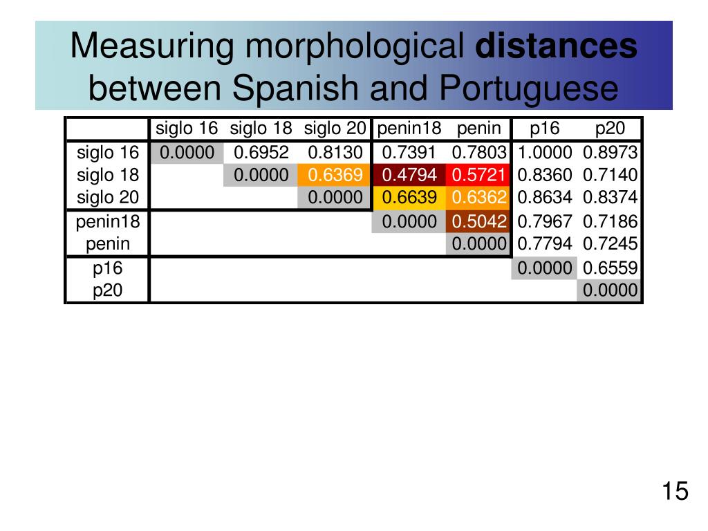
Task: Select cell value 0.8374
Action: [x=610, y=198]
